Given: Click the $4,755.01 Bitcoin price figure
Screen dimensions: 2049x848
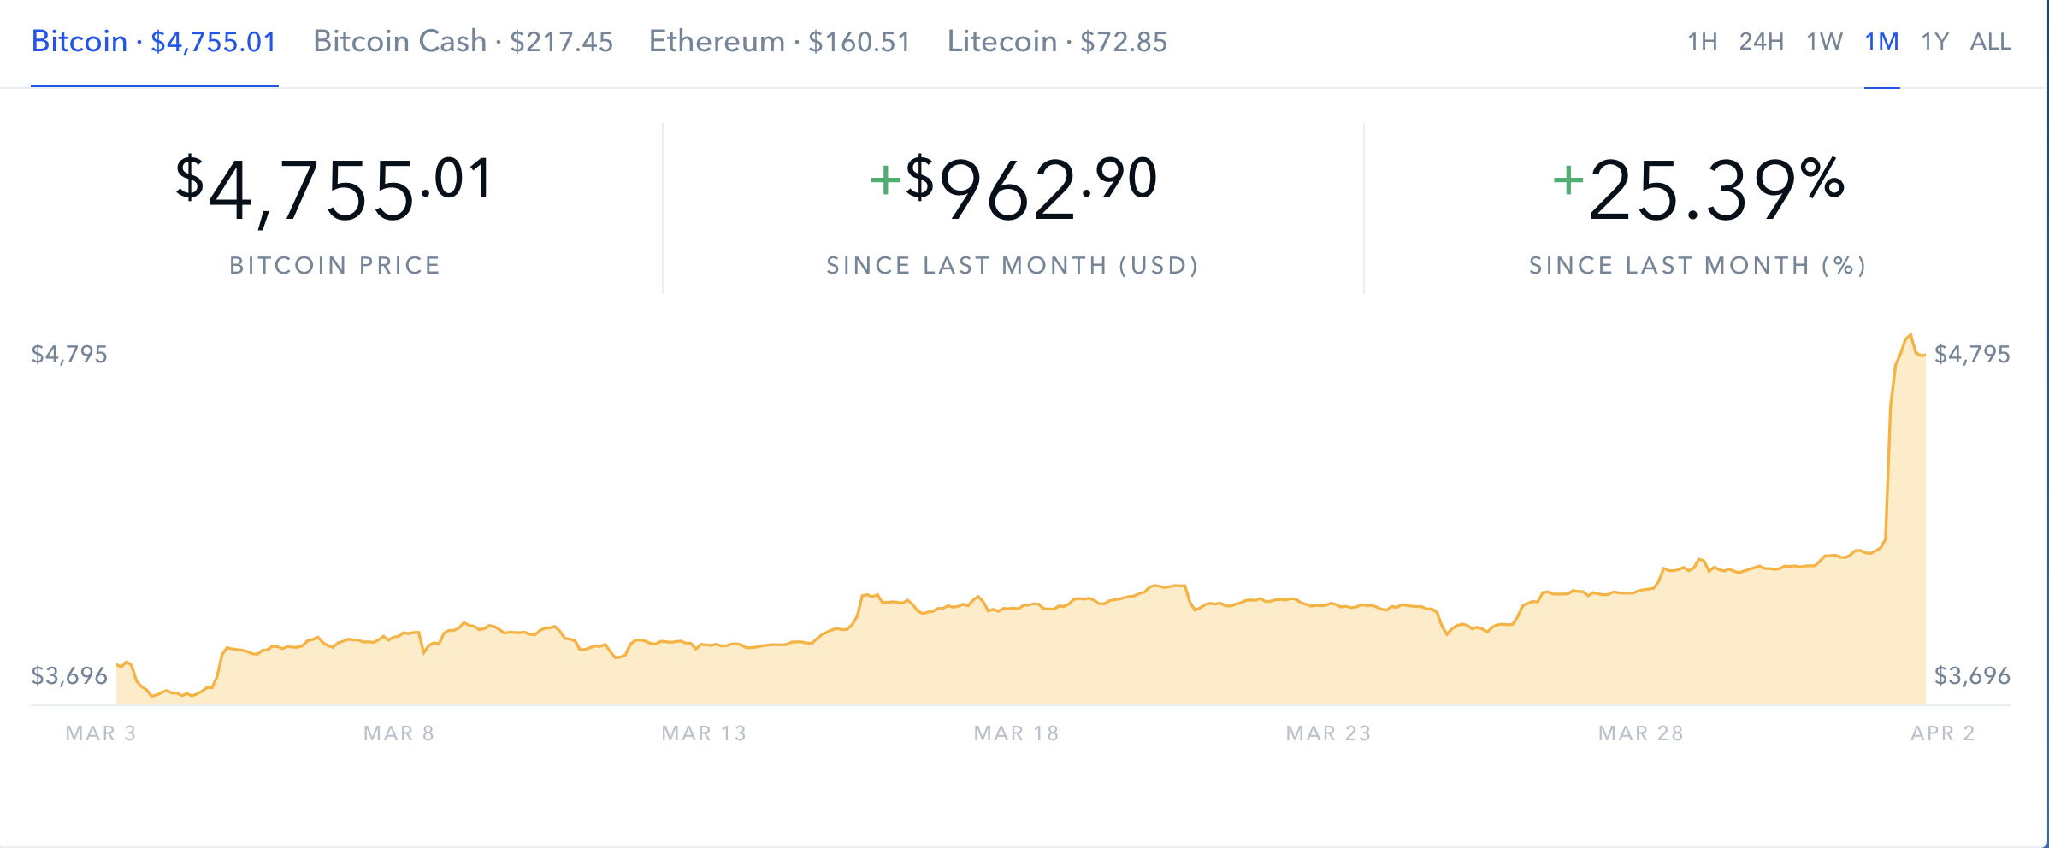Looking at the screenshot, I should [334, 189].
